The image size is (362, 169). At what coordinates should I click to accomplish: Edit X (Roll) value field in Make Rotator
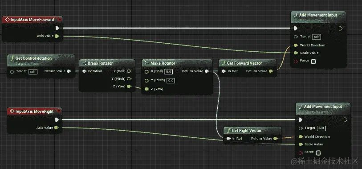pyautogui.click(x=169, y=72)
